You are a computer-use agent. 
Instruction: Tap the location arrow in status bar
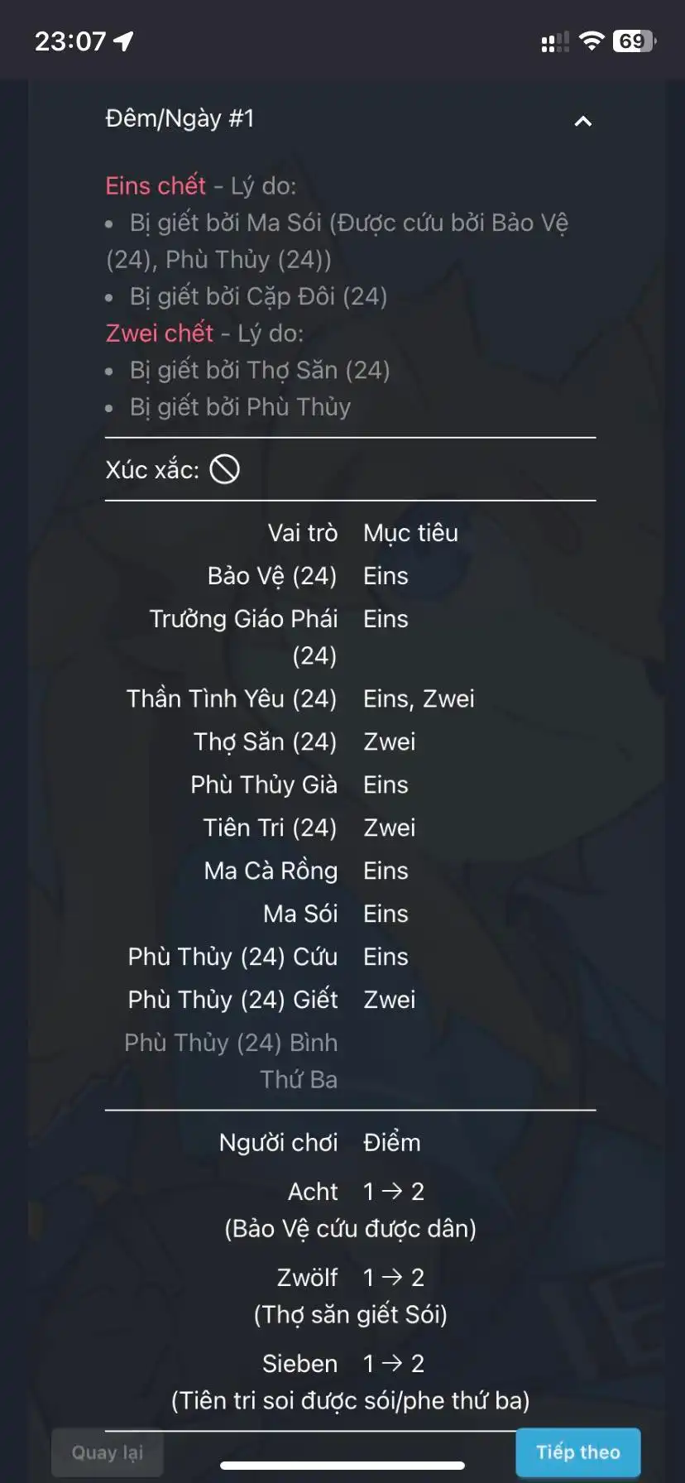pyautogui.click(x=123, y=41)
